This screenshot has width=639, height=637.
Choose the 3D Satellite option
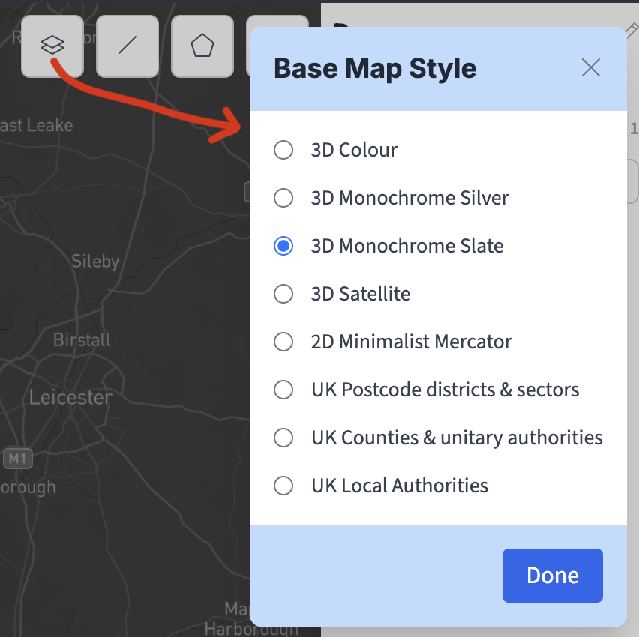pos(283,294)
